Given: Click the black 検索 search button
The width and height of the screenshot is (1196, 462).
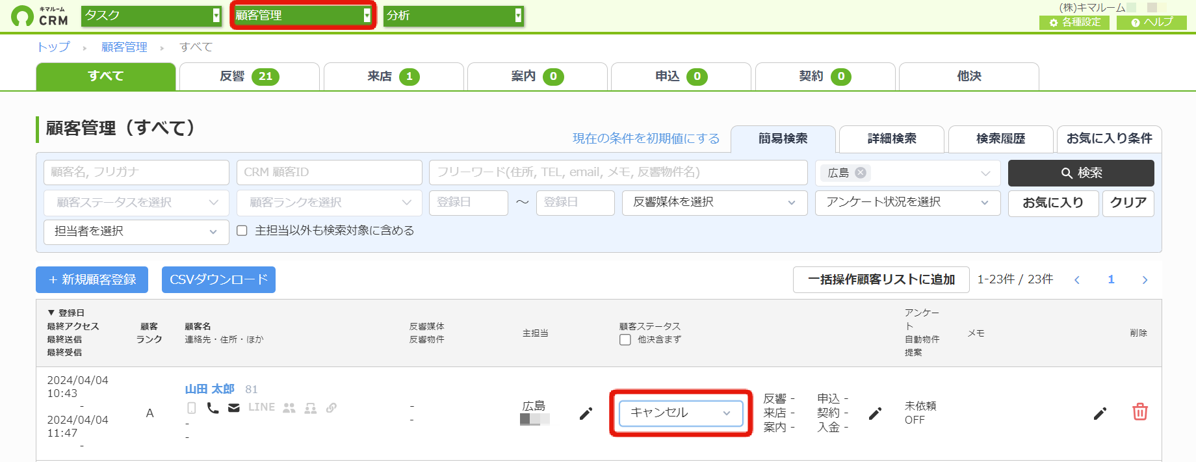Looking at the screenshot, I should (x=1081, y=173).
